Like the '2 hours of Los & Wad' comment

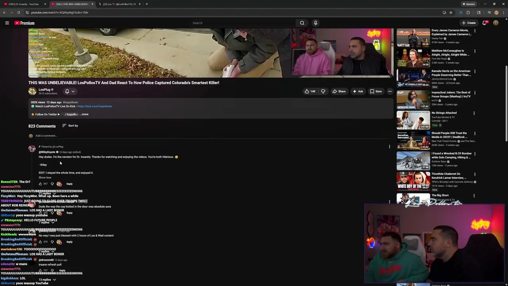pos(40,242)
